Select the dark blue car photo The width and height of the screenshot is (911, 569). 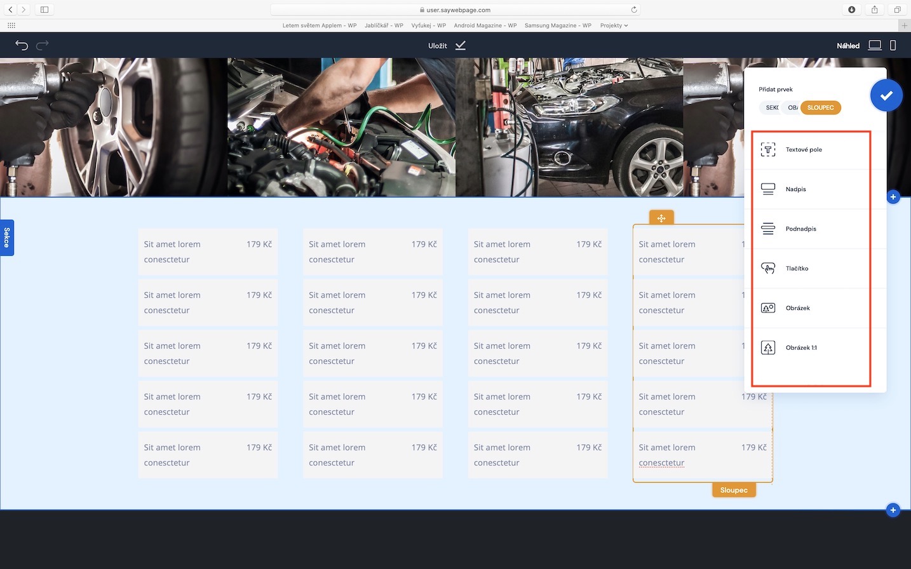tap(569, 127)
